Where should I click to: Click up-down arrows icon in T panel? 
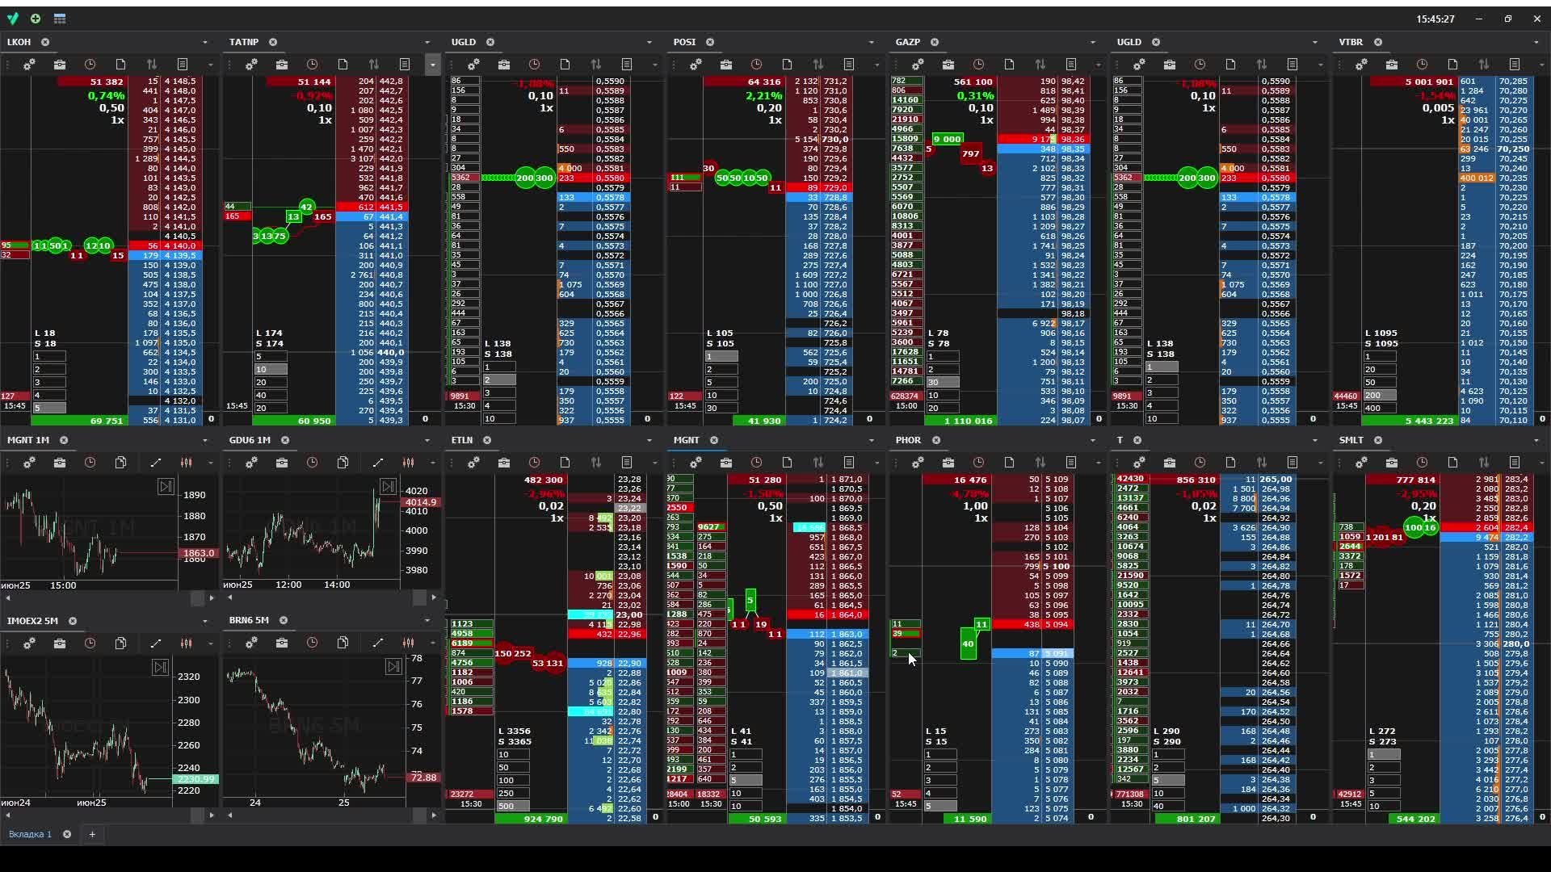pyautogui.click(x=1262, y=463)
